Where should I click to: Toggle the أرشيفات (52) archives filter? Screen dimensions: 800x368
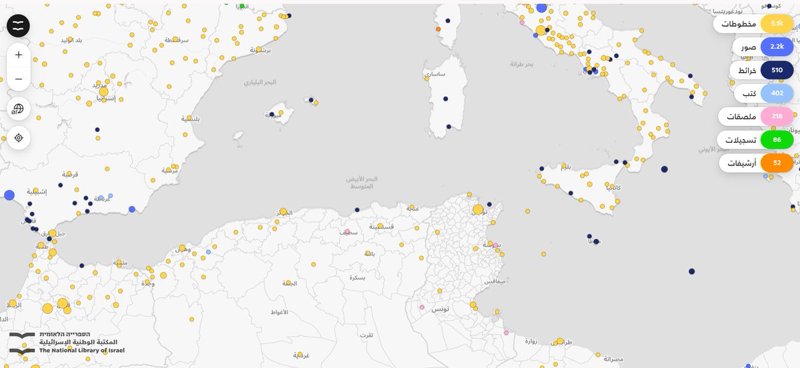(756, 163)
